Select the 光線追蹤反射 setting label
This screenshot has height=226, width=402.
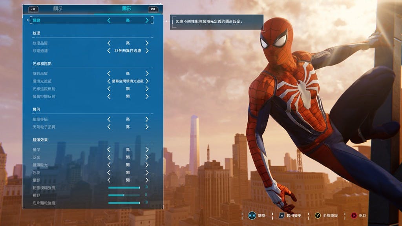pos(44,89)
